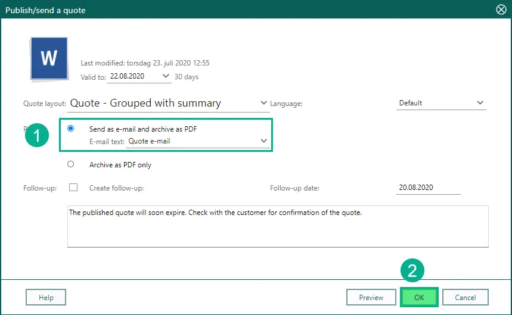Viewport: 512px width, 315px height.
Task: Click the Follow-up date field
Action: point(428,188)
